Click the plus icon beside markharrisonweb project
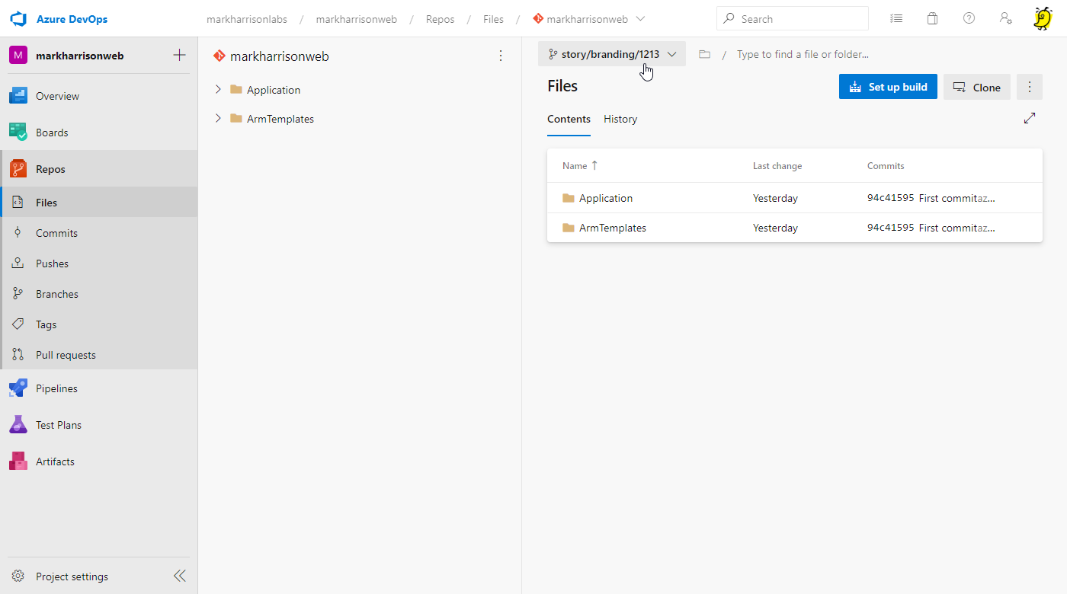The height and width of the screenshot is (594, 1067). pos(179,55)
